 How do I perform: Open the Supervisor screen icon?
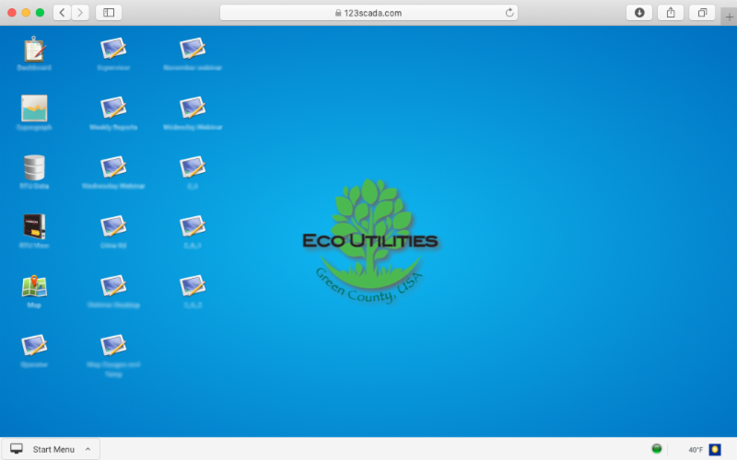point(113,50)
